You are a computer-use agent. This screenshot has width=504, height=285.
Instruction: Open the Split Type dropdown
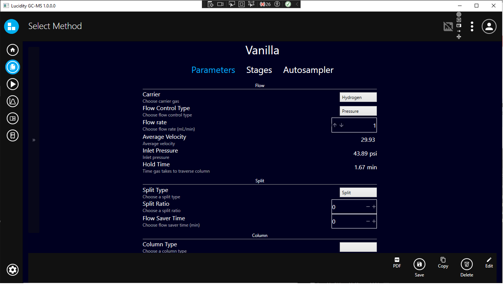pos(358,192)
